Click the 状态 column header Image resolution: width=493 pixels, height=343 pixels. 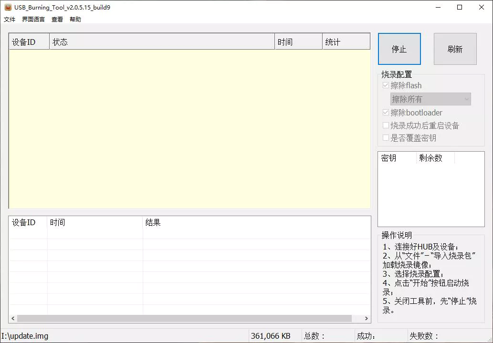coord(162,42)
